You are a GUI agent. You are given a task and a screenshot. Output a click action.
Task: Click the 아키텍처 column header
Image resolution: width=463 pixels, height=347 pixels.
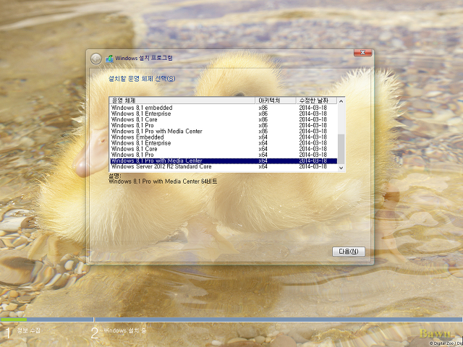coord(276,100)
